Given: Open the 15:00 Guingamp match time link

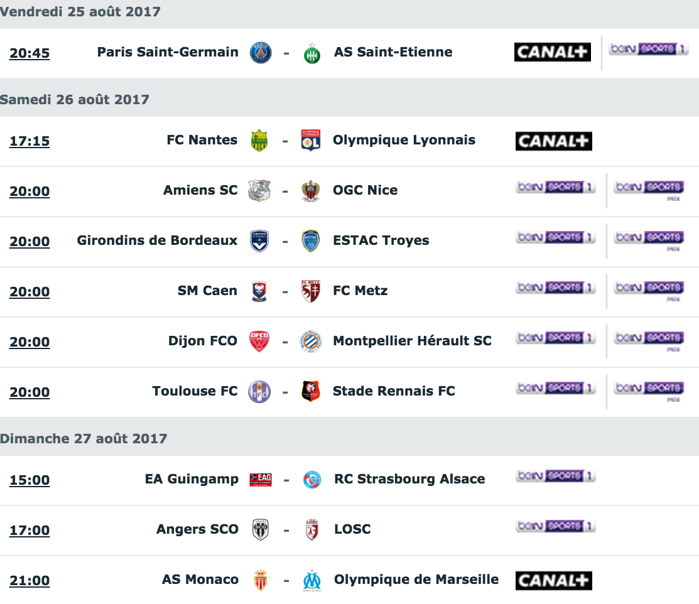Looking at the screenshot, I should [x=30, y=480].
